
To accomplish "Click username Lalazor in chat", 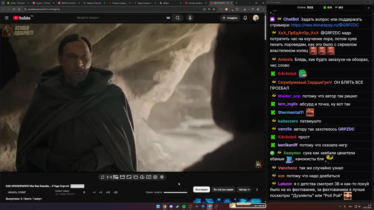I will pos(285,184).
